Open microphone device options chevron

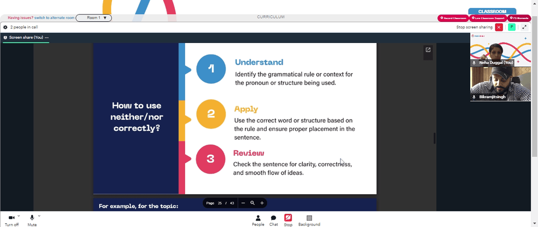tap(39, 216)
